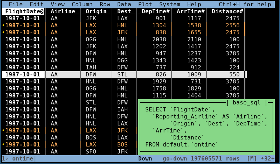
Task: Click the selection bullet on LAX to BOS row
Action: tap(3, 144)
